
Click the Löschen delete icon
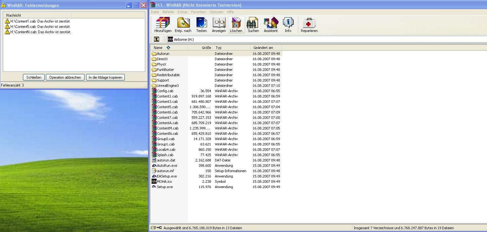pos(236,25)
